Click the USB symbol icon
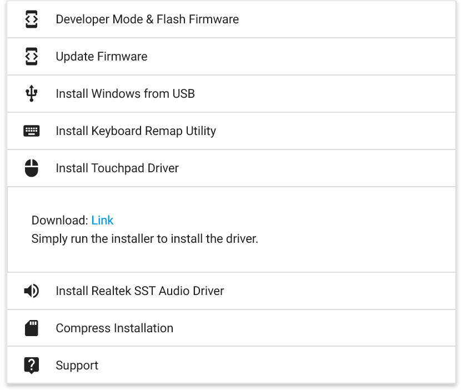 [x=32, y=93]
